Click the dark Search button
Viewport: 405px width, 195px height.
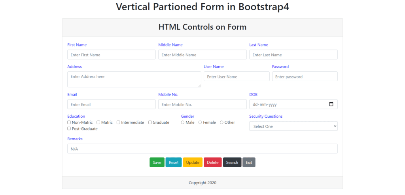[232, 162]
